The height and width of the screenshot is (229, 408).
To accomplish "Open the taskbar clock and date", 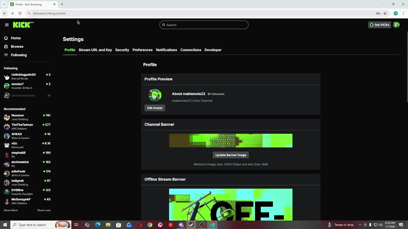I will click(390, 225).
